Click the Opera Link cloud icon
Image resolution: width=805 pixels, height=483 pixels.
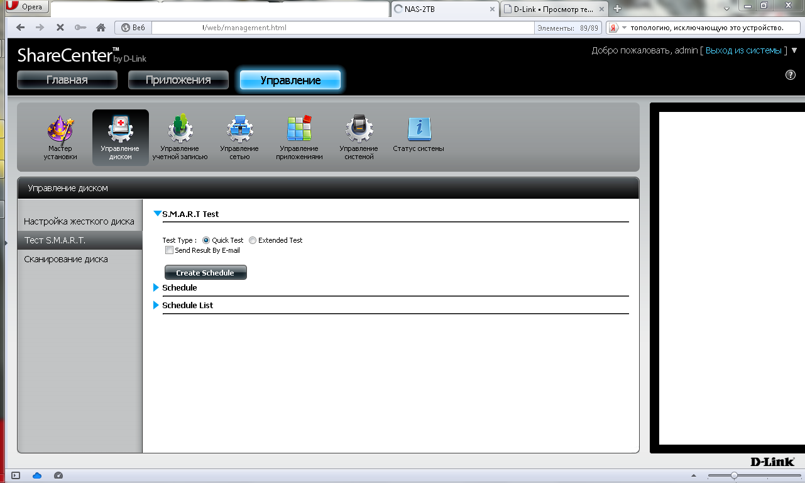[36, 475]
